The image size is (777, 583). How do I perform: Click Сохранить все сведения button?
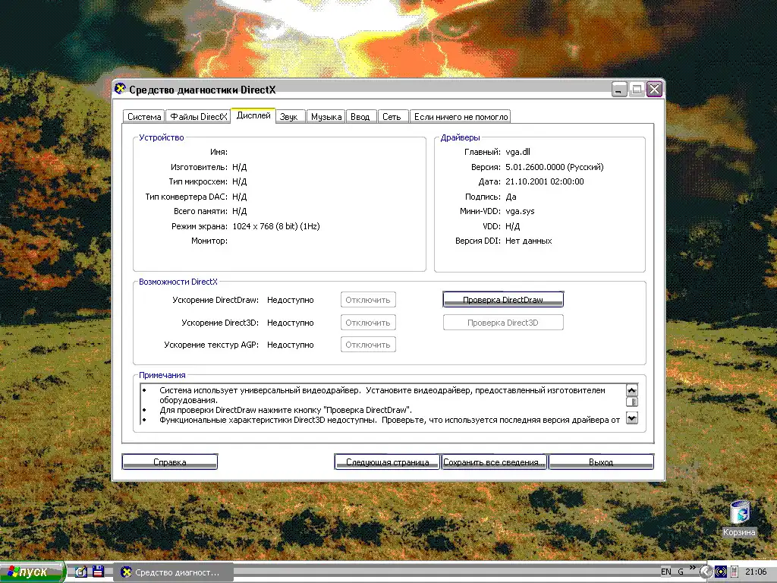point(494,462)
